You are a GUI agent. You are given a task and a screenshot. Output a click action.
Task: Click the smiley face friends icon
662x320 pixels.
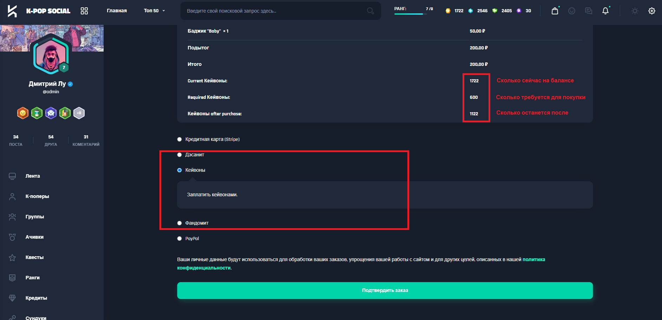coord(571,11)
